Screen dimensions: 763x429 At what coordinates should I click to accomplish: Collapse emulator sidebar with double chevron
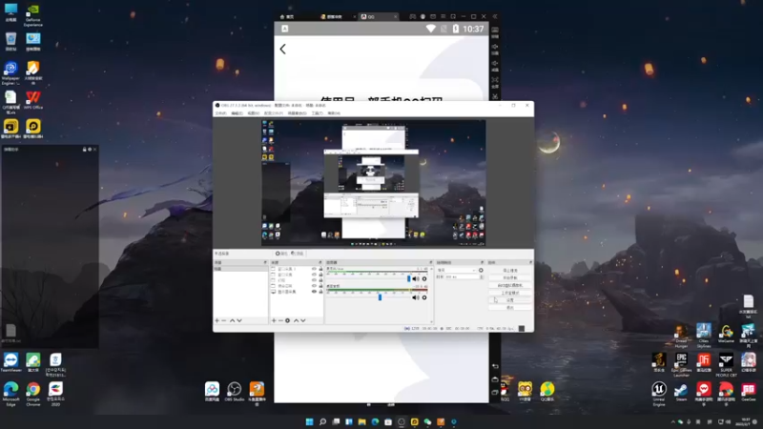pos(495,16)
